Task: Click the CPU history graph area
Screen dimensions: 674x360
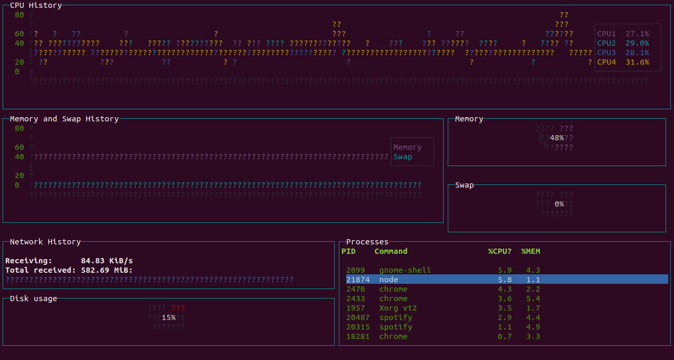Action: pyautogui.click(x=316, y=53)
